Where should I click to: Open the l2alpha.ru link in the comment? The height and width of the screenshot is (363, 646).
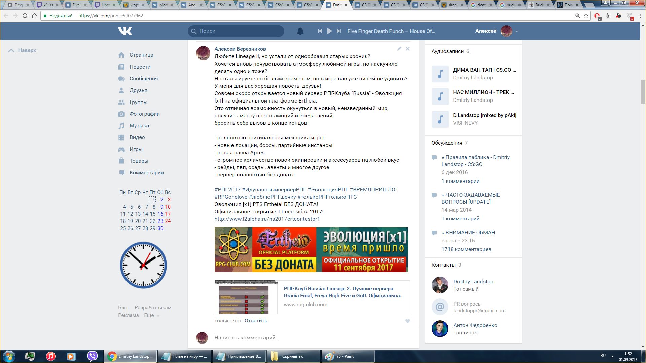click(x=267, y=219)
